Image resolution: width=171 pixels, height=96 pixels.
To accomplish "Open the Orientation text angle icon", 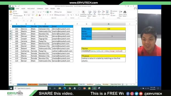I will coord(50,12).
